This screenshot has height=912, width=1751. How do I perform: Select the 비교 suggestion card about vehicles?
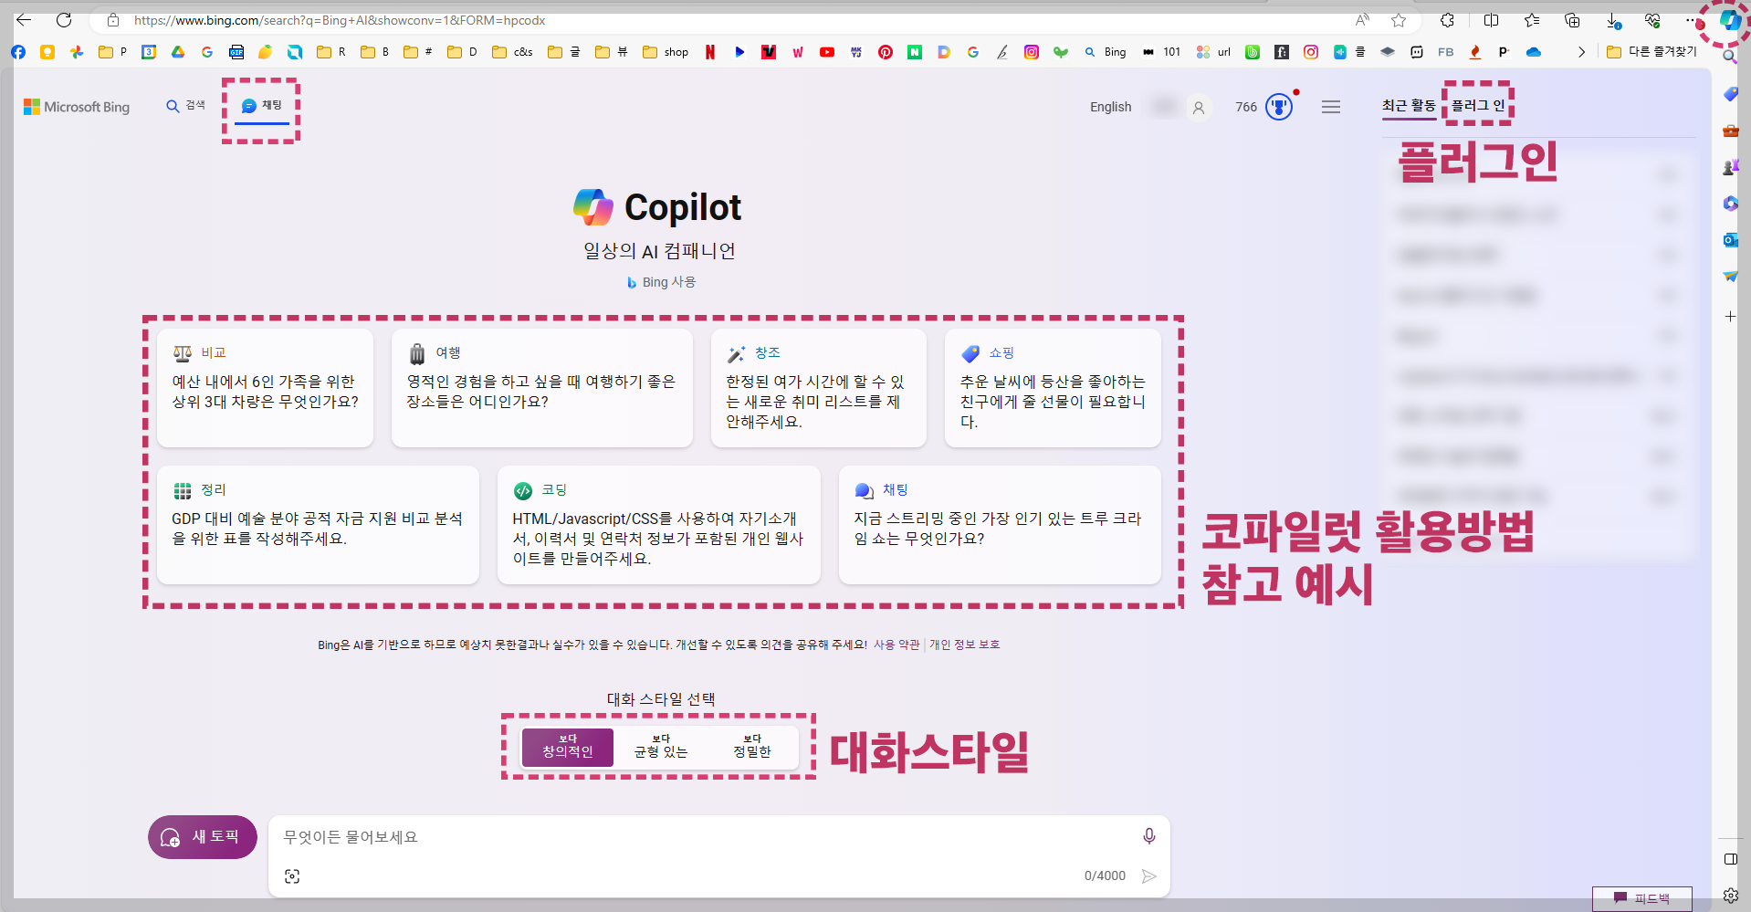(x=265, y=388)
